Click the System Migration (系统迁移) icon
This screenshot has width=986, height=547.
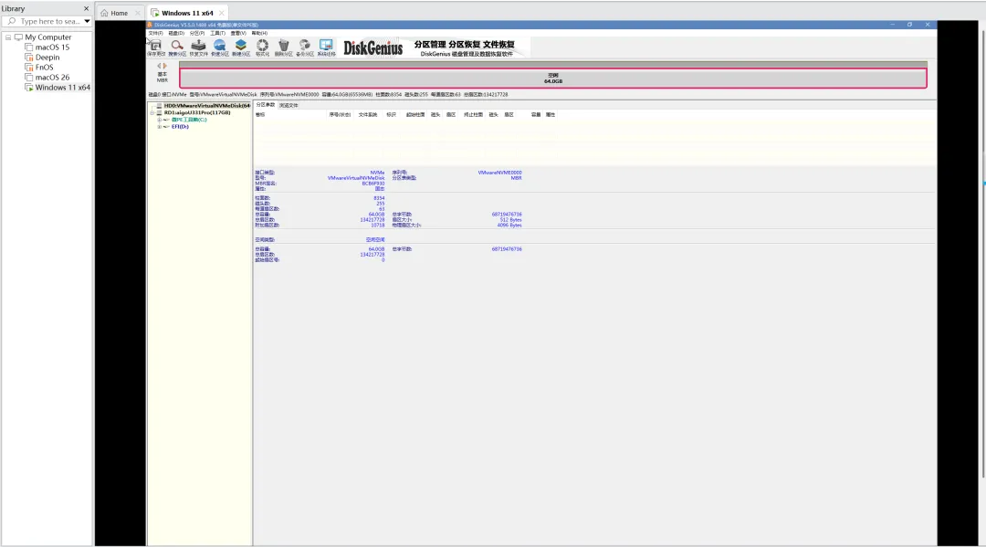pos(326,46)
